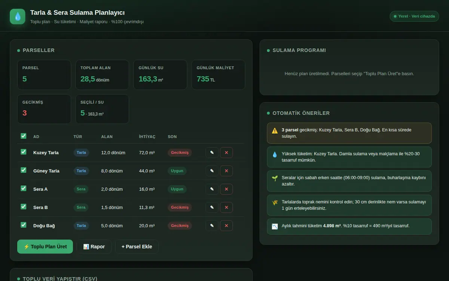Open the Rapor report
This screenshot has height=281, width=449.
point(94,247)
